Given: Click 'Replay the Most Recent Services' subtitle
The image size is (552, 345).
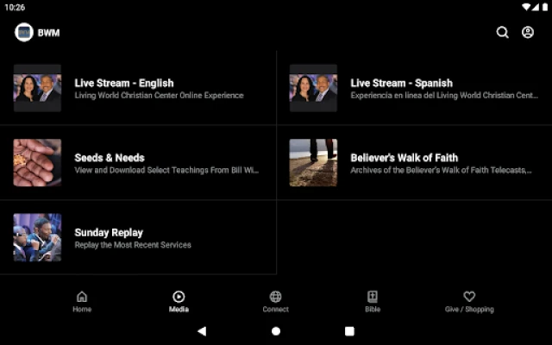Looking at the screenshot, I should (133, 245).
